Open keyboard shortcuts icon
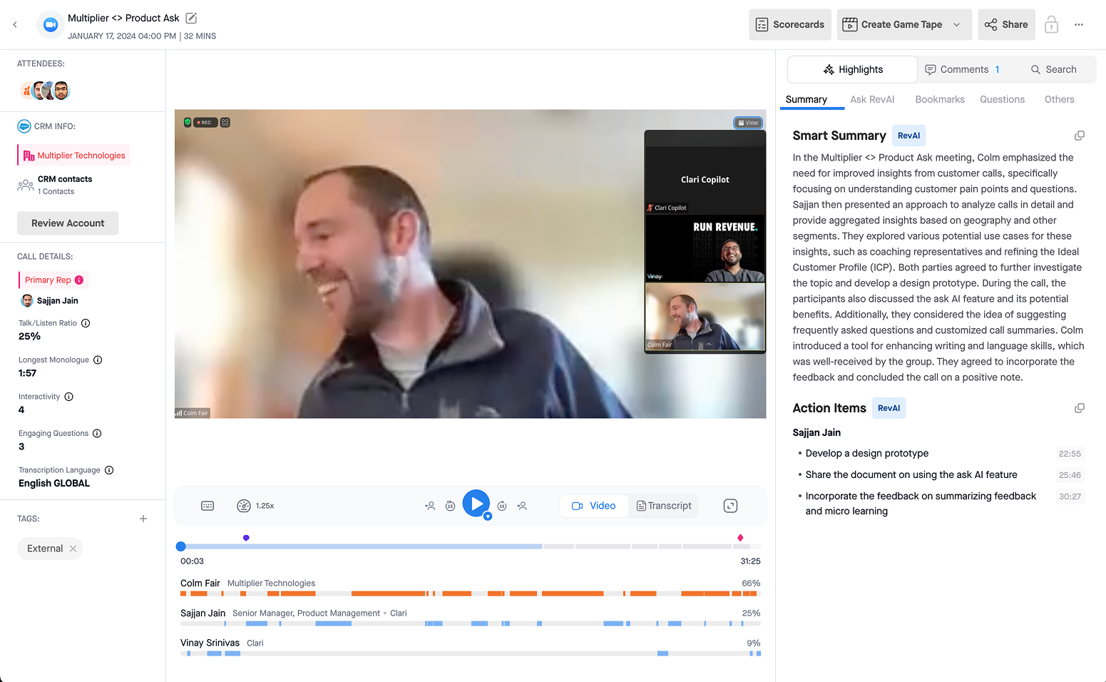 click(x=208, y=506)
